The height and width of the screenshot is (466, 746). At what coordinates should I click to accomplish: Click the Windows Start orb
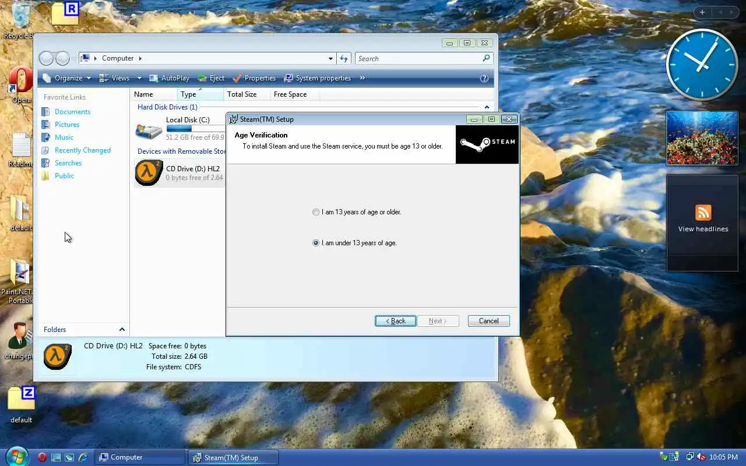16,457
